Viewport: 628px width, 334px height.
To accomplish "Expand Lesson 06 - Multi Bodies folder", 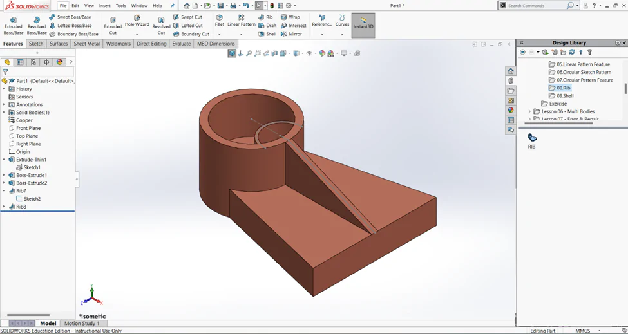I will [x=529, y=111].
